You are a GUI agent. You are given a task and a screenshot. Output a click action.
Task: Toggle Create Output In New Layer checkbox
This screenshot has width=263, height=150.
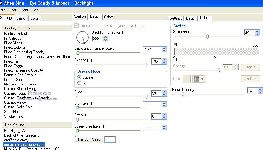click(x=76, y=26)
